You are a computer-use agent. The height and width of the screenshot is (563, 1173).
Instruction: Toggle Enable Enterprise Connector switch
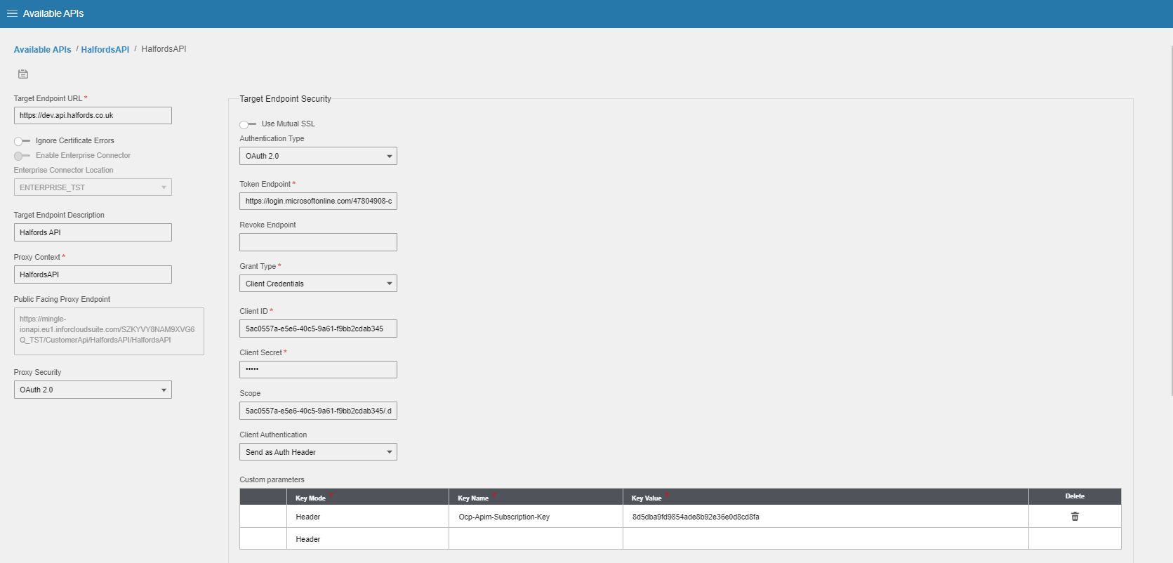coord(22,156)
